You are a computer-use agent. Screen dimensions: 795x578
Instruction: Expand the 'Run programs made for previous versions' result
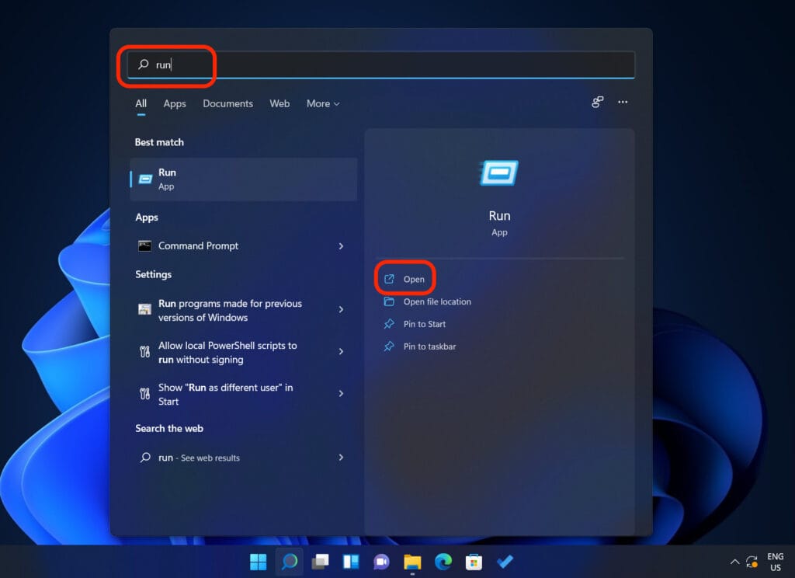point(341,309)
